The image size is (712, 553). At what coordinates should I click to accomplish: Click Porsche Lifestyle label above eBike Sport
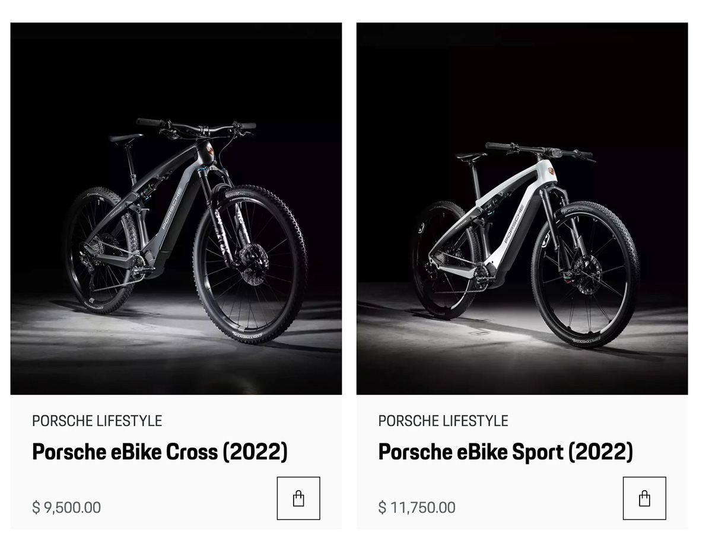[443, 421]
